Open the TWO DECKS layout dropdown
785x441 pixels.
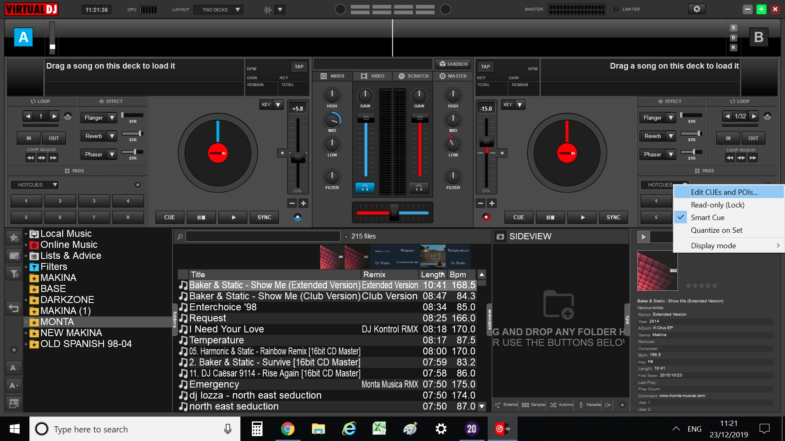coord(218,9)
